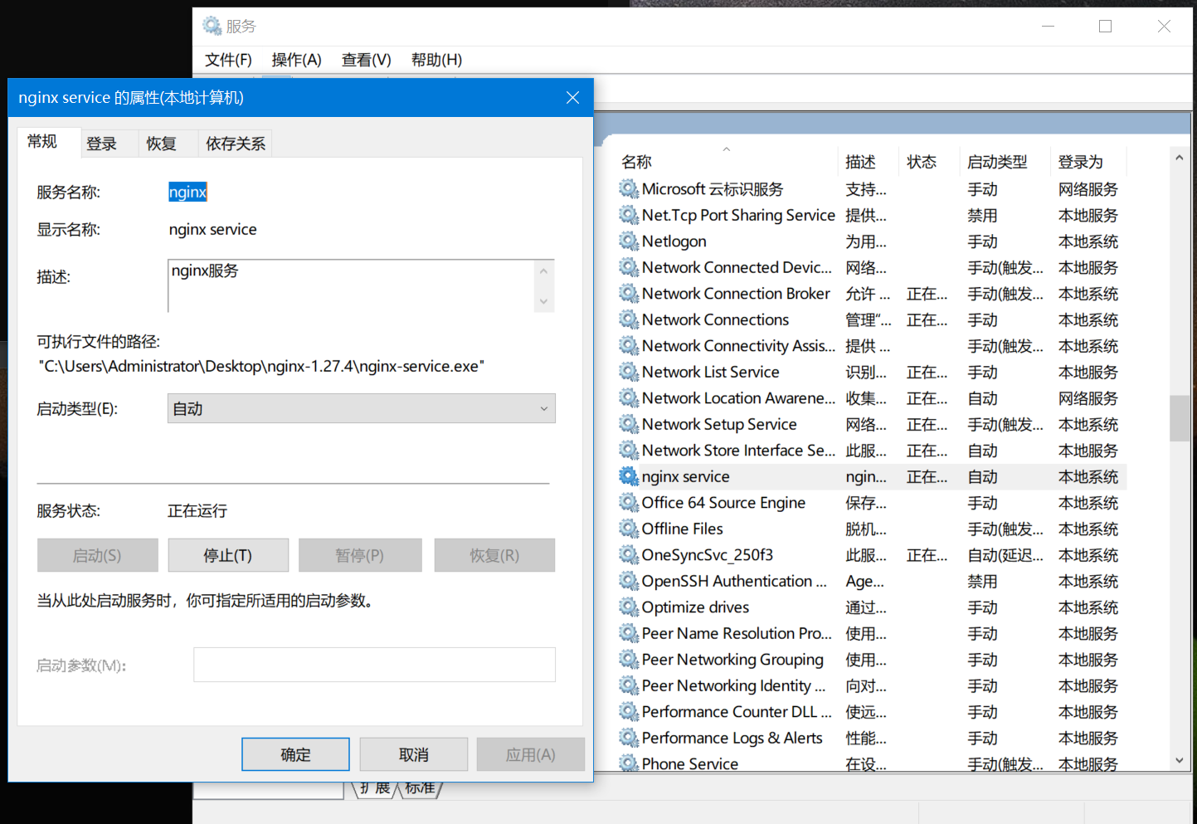Open the 查看(V) menu in Services window

[366, 60]
